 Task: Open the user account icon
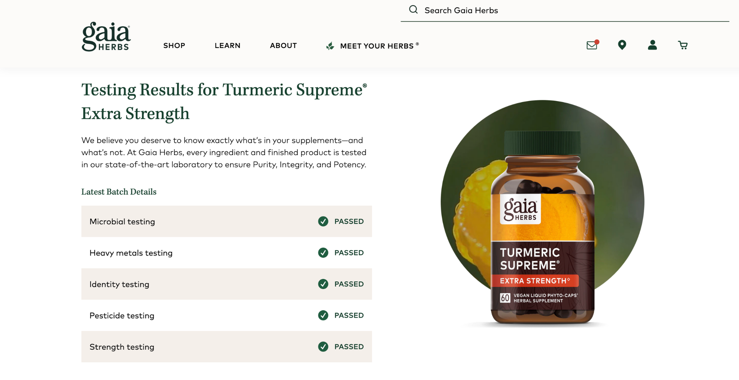pyautogui.click(x=652, y=45)
